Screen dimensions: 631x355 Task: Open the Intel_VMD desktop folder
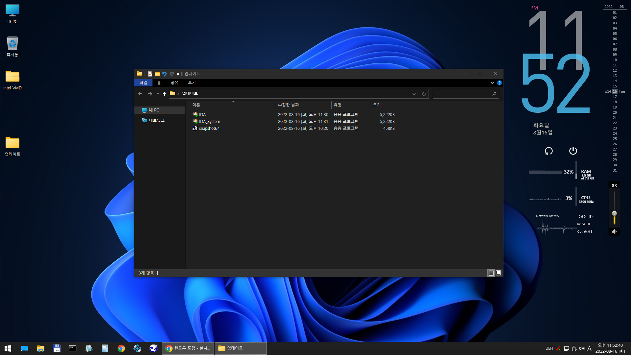tap(12, 80)
